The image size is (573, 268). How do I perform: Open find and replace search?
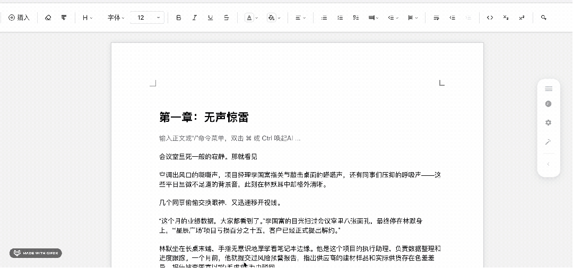coord(544,17)
